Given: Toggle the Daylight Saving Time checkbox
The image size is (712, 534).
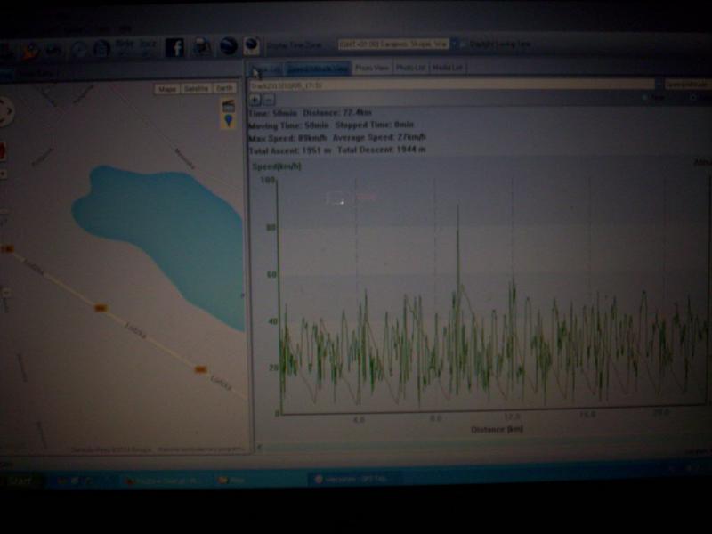Looking at the screenshot, I should point(465,43).
